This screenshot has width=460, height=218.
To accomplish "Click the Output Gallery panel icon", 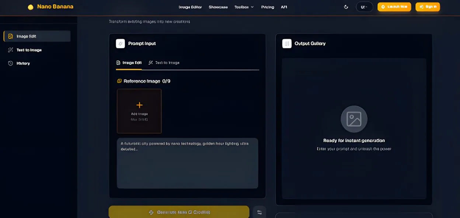I will [x=287, y=43].
